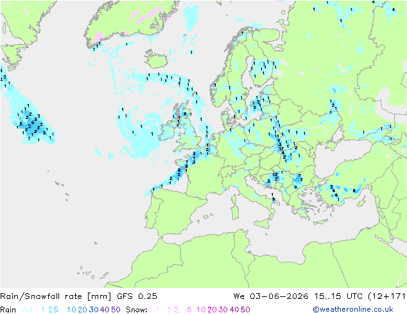Select the Snow legend value 0.1
The height and width of the screenshot is (315, 407).
(153, 310)
